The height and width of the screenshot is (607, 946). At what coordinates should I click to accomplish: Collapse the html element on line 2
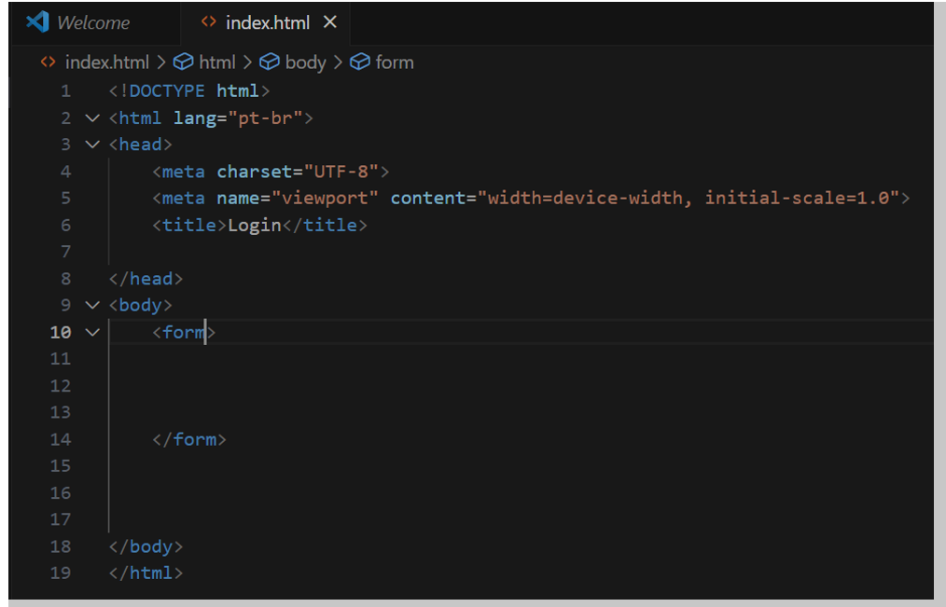point(90,117)
